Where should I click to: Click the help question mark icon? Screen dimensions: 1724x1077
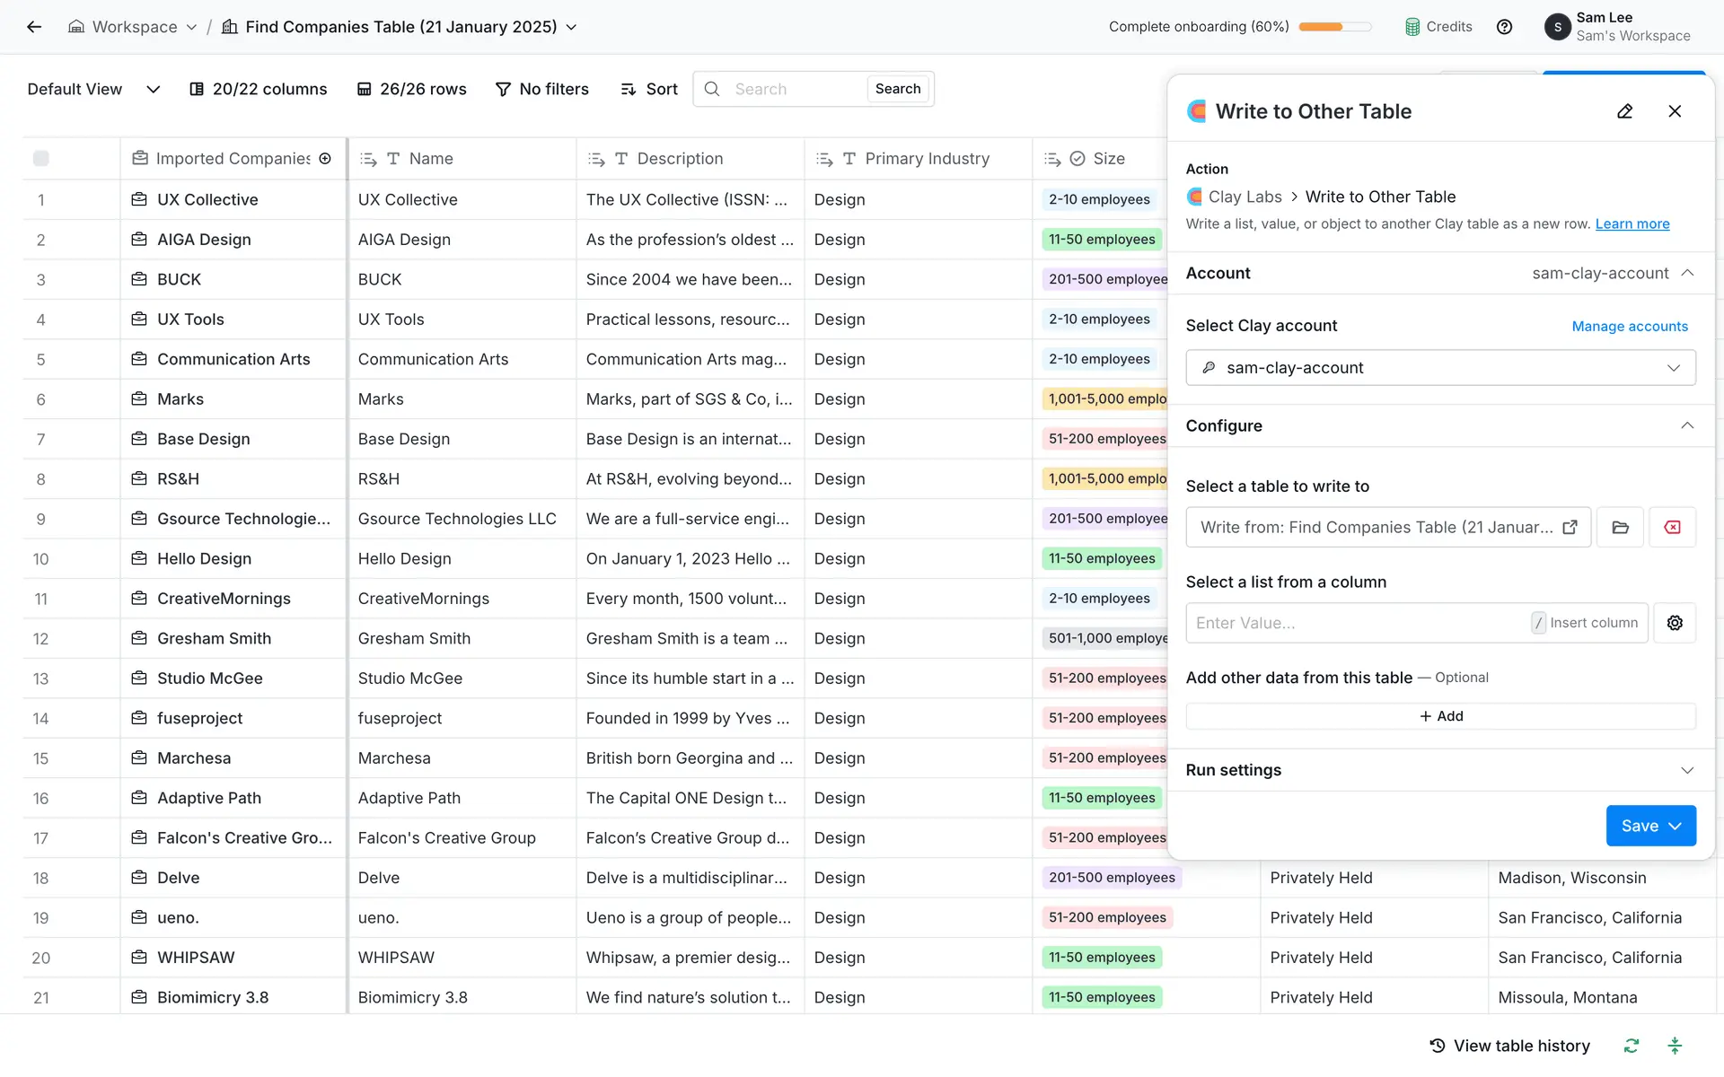point(1504,27)
